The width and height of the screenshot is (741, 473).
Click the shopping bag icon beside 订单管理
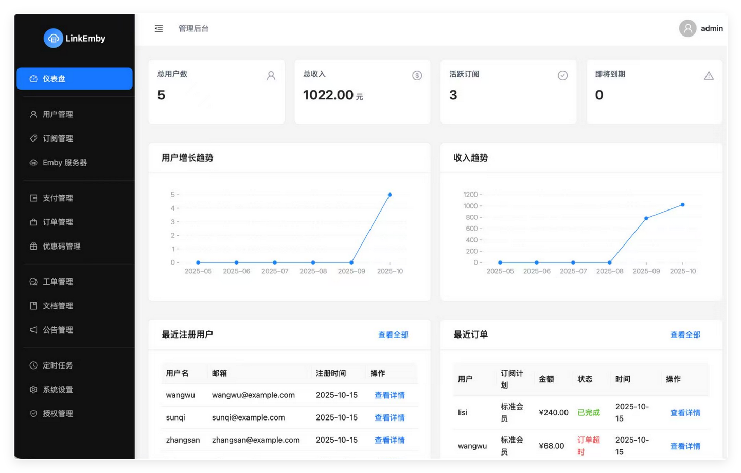(x=33, y=222)
